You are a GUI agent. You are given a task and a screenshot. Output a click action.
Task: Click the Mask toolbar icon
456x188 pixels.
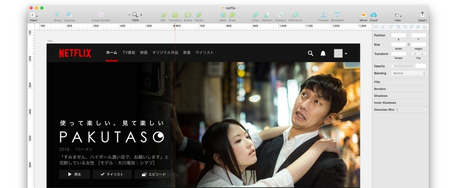pos(223,15)
